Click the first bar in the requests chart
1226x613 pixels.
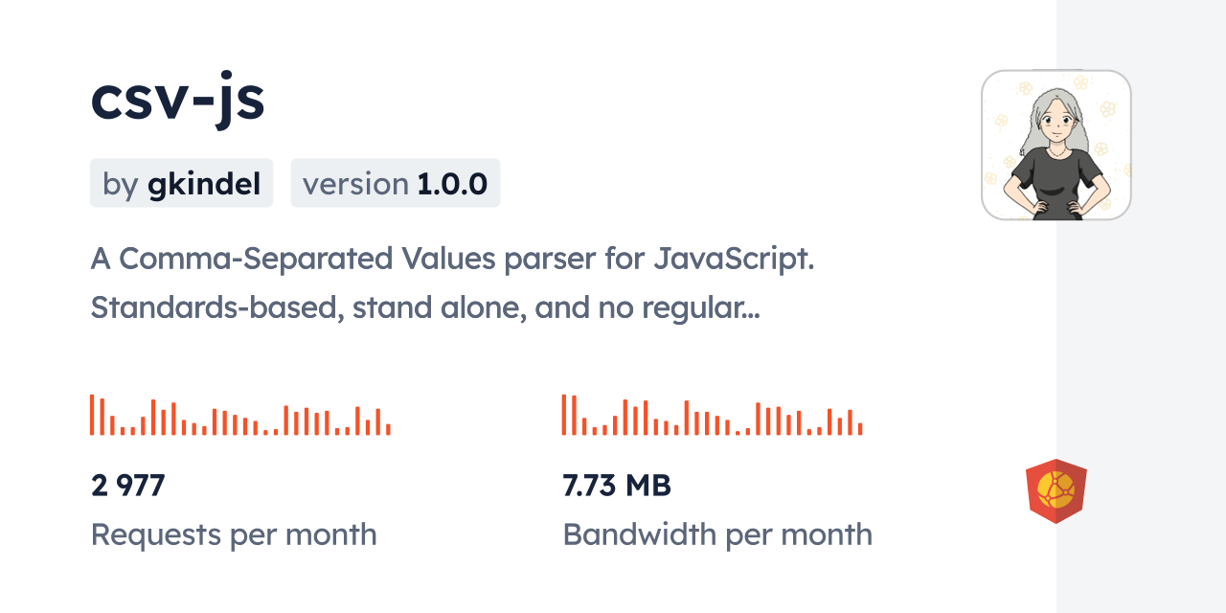92,415
